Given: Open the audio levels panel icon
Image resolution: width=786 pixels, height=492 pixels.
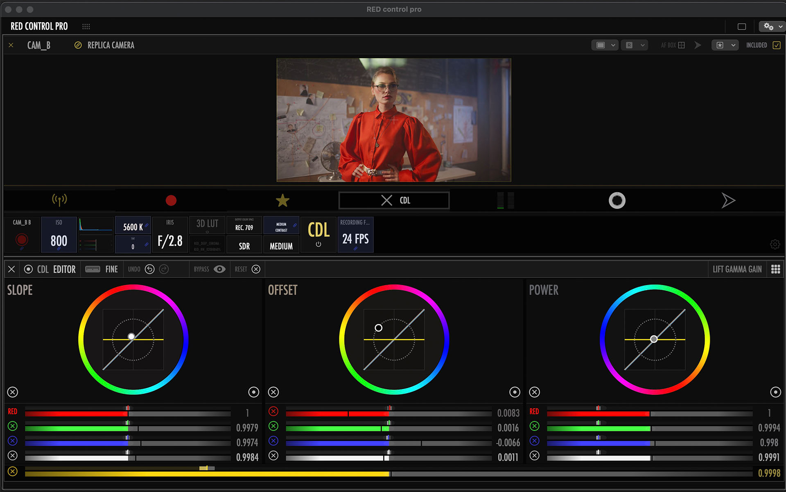Looking at the screenshot, I should 506,200.
